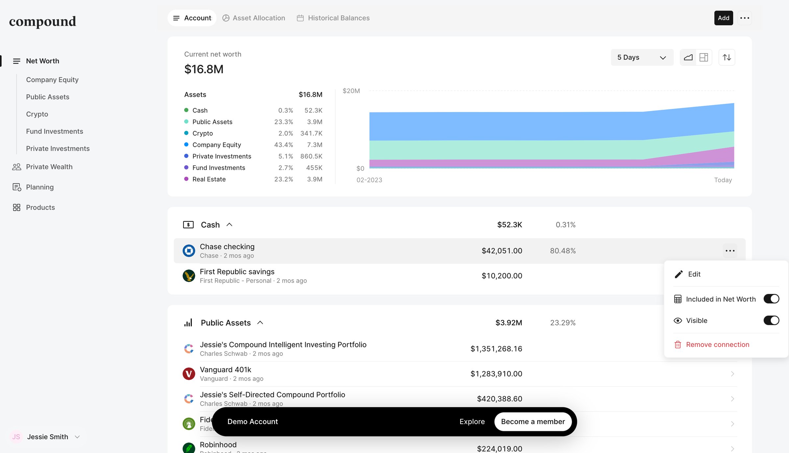
Task: Click the Vanguard V logo
Action: coord(189,374)
